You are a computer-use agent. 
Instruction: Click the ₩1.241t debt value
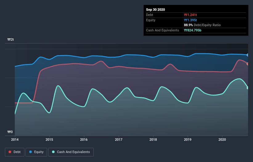click(190, 15)
